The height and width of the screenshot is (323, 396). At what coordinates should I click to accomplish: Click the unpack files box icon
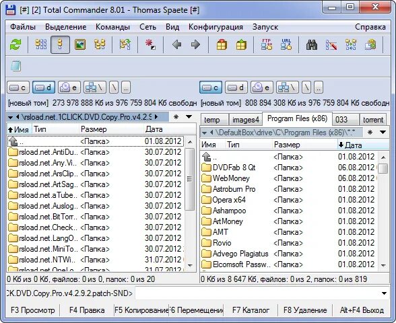click(x=241, y=44)
